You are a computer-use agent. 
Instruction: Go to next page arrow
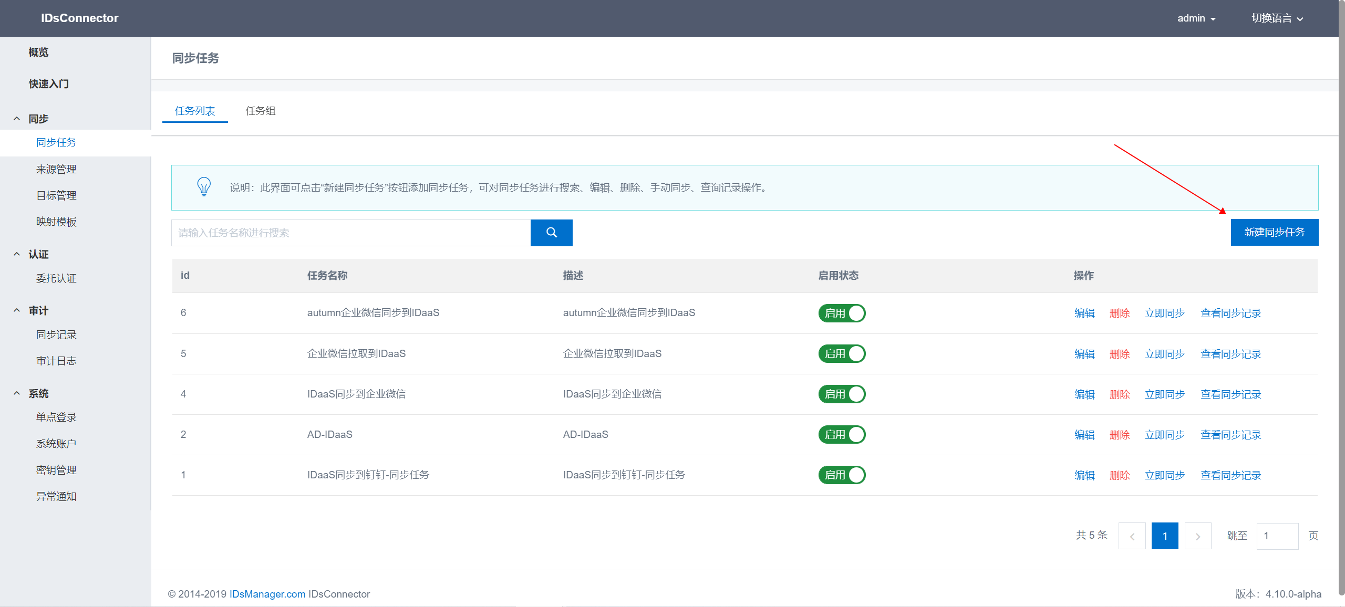(1198, 536)
